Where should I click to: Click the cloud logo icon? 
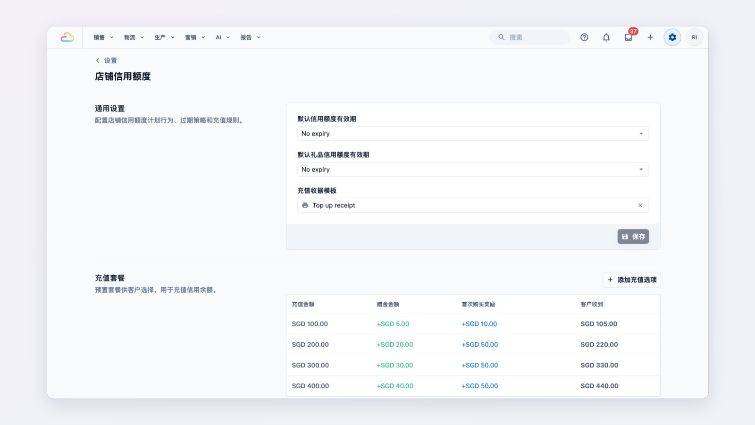(x=67, y=37)
